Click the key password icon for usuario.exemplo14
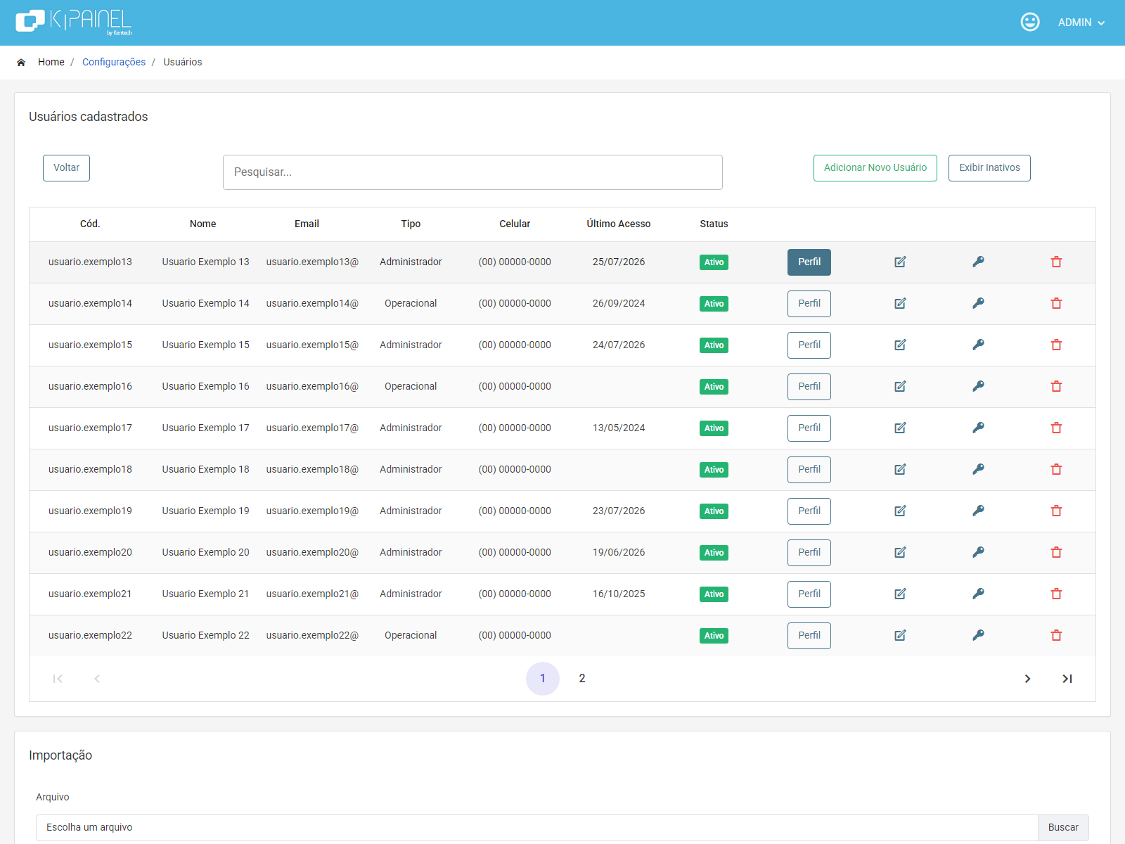The image size is (1125, 844). [x=978, y=303]
